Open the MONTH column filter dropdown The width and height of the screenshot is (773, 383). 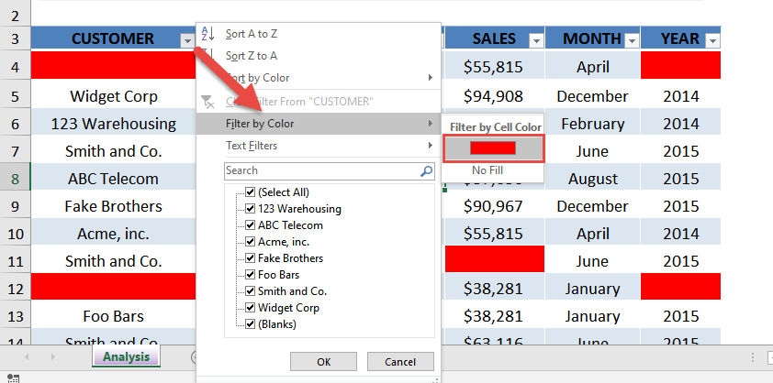pyautogui.click(x=632, y=41)
